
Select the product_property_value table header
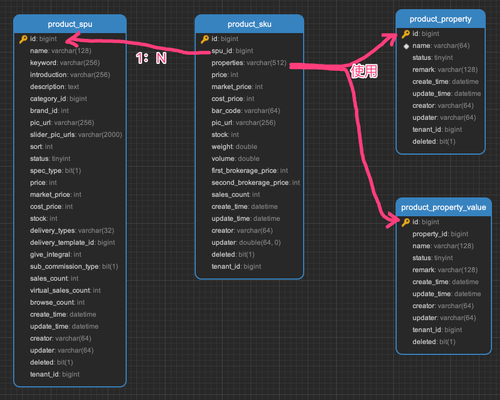coord(443,207)
